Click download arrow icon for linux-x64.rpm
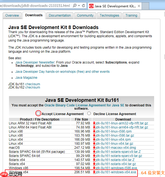165x177 pixels. (x=94, y=140)
